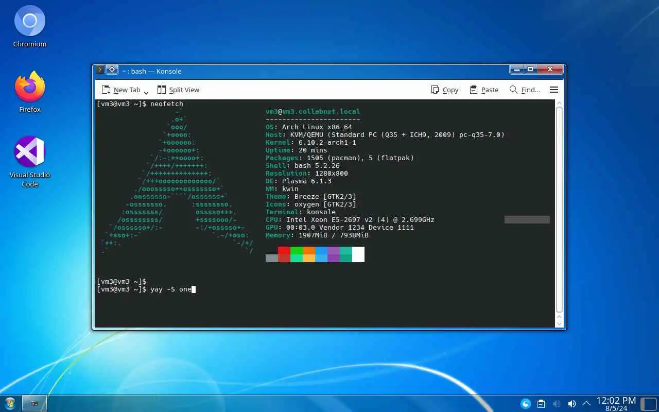Screen dimensions: 659x412
Task: Paste clipboard into the terminal
Action: 484,90
